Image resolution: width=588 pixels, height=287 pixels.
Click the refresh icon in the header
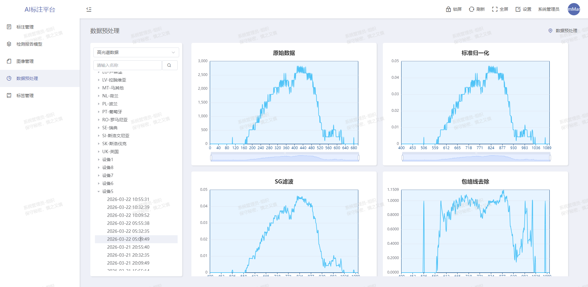472,9
